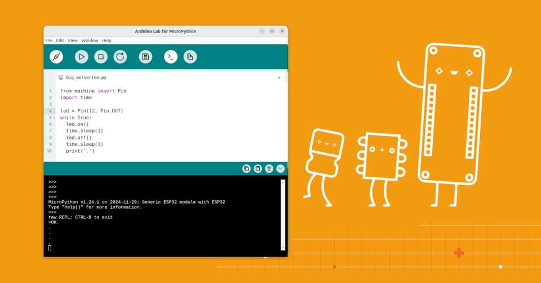The height and width of the screenshot is (283, 541).
Task: Click line number 10 in gutter
Action: pos(49,151)
